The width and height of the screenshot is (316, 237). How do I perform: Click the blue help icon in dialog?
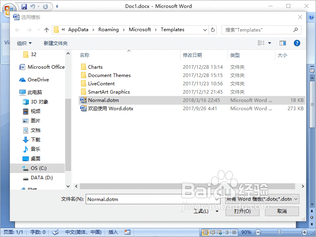(297, 43)
